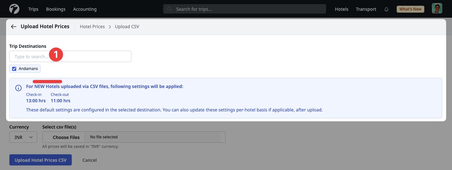Click the Hotel Prices breadcrumb link
Viewport: 452px width, 170px height.
pyautogui.click(x=92, y=27)
